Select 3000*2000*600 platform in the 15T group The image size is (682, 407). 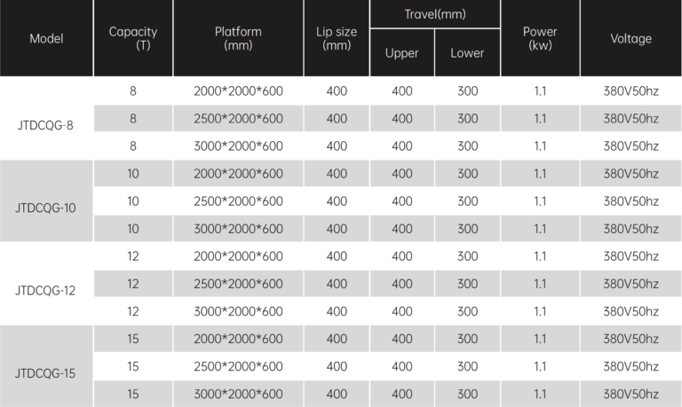238,394
